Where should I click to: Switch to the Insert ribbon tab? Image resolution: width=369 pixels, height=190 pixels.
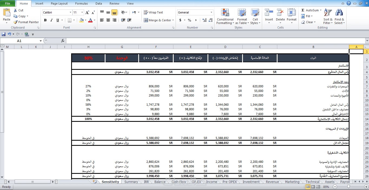39,4
